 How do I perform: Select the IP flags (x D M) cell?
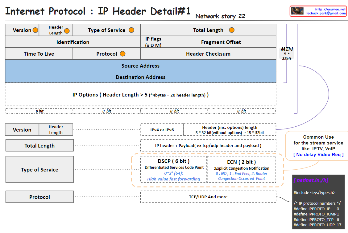coord(153,42)
